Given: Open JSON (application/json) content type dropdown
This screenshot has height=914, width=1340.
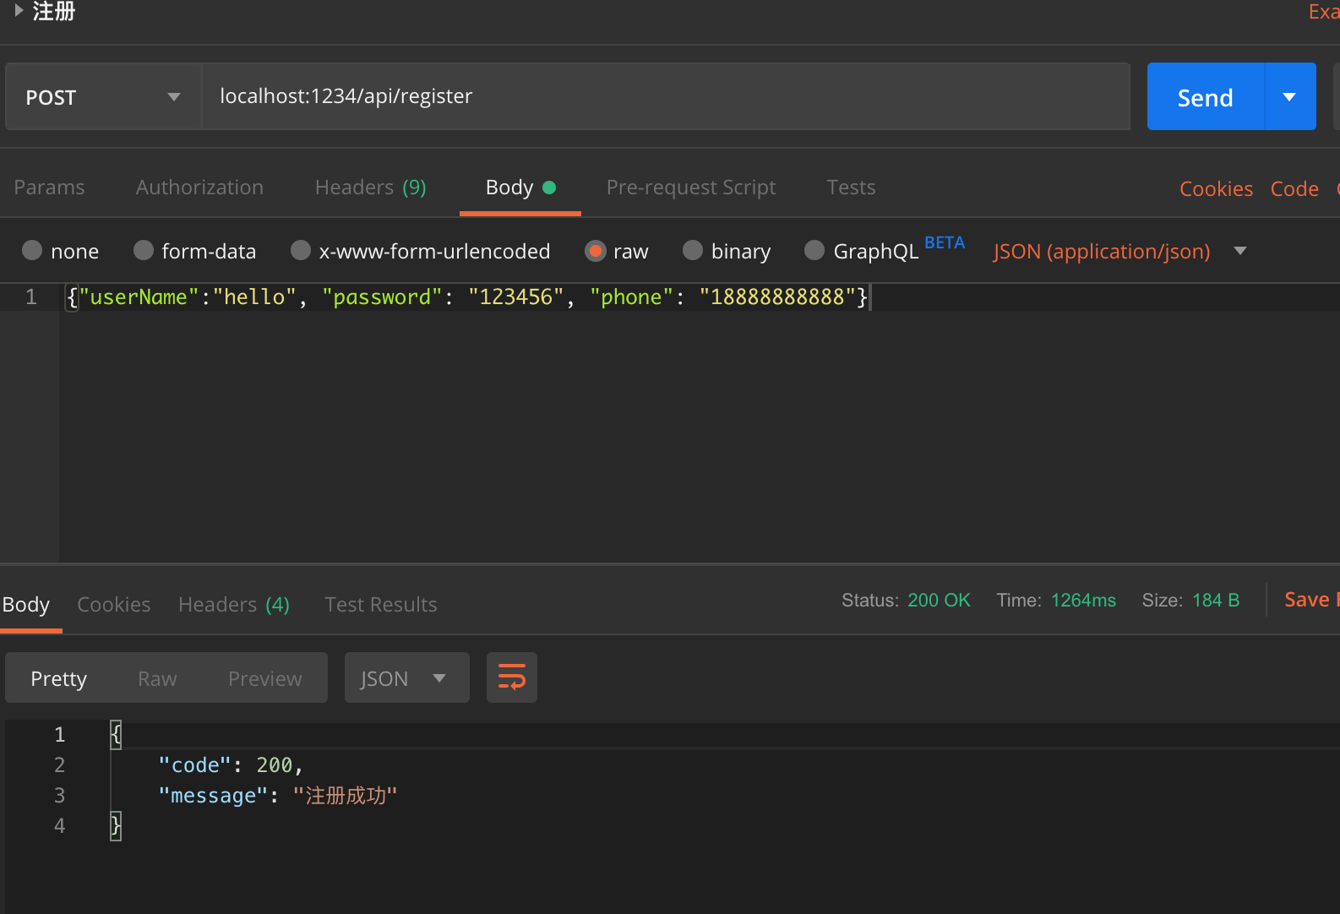Looking at the screenshot, I should coord(1120,251).
